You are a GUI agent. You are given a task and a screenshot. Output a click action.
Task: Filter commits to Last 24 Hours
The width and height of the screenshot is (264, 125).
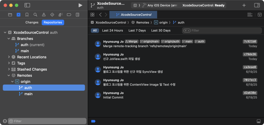112,31
